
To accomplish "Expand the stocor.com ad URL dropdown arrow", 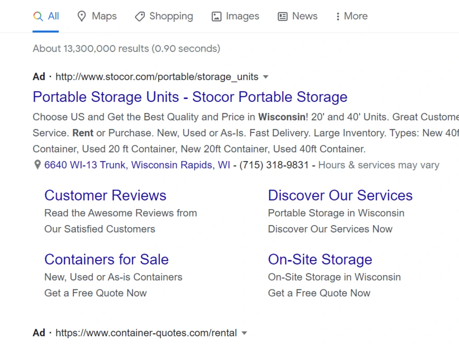I will [x=265, y=77].
